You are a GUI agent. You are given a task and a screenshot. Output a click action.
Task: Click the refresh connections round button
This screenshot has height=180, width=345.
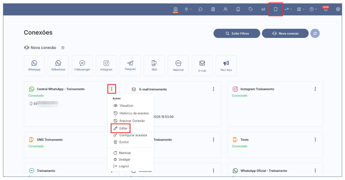[315, 33]
